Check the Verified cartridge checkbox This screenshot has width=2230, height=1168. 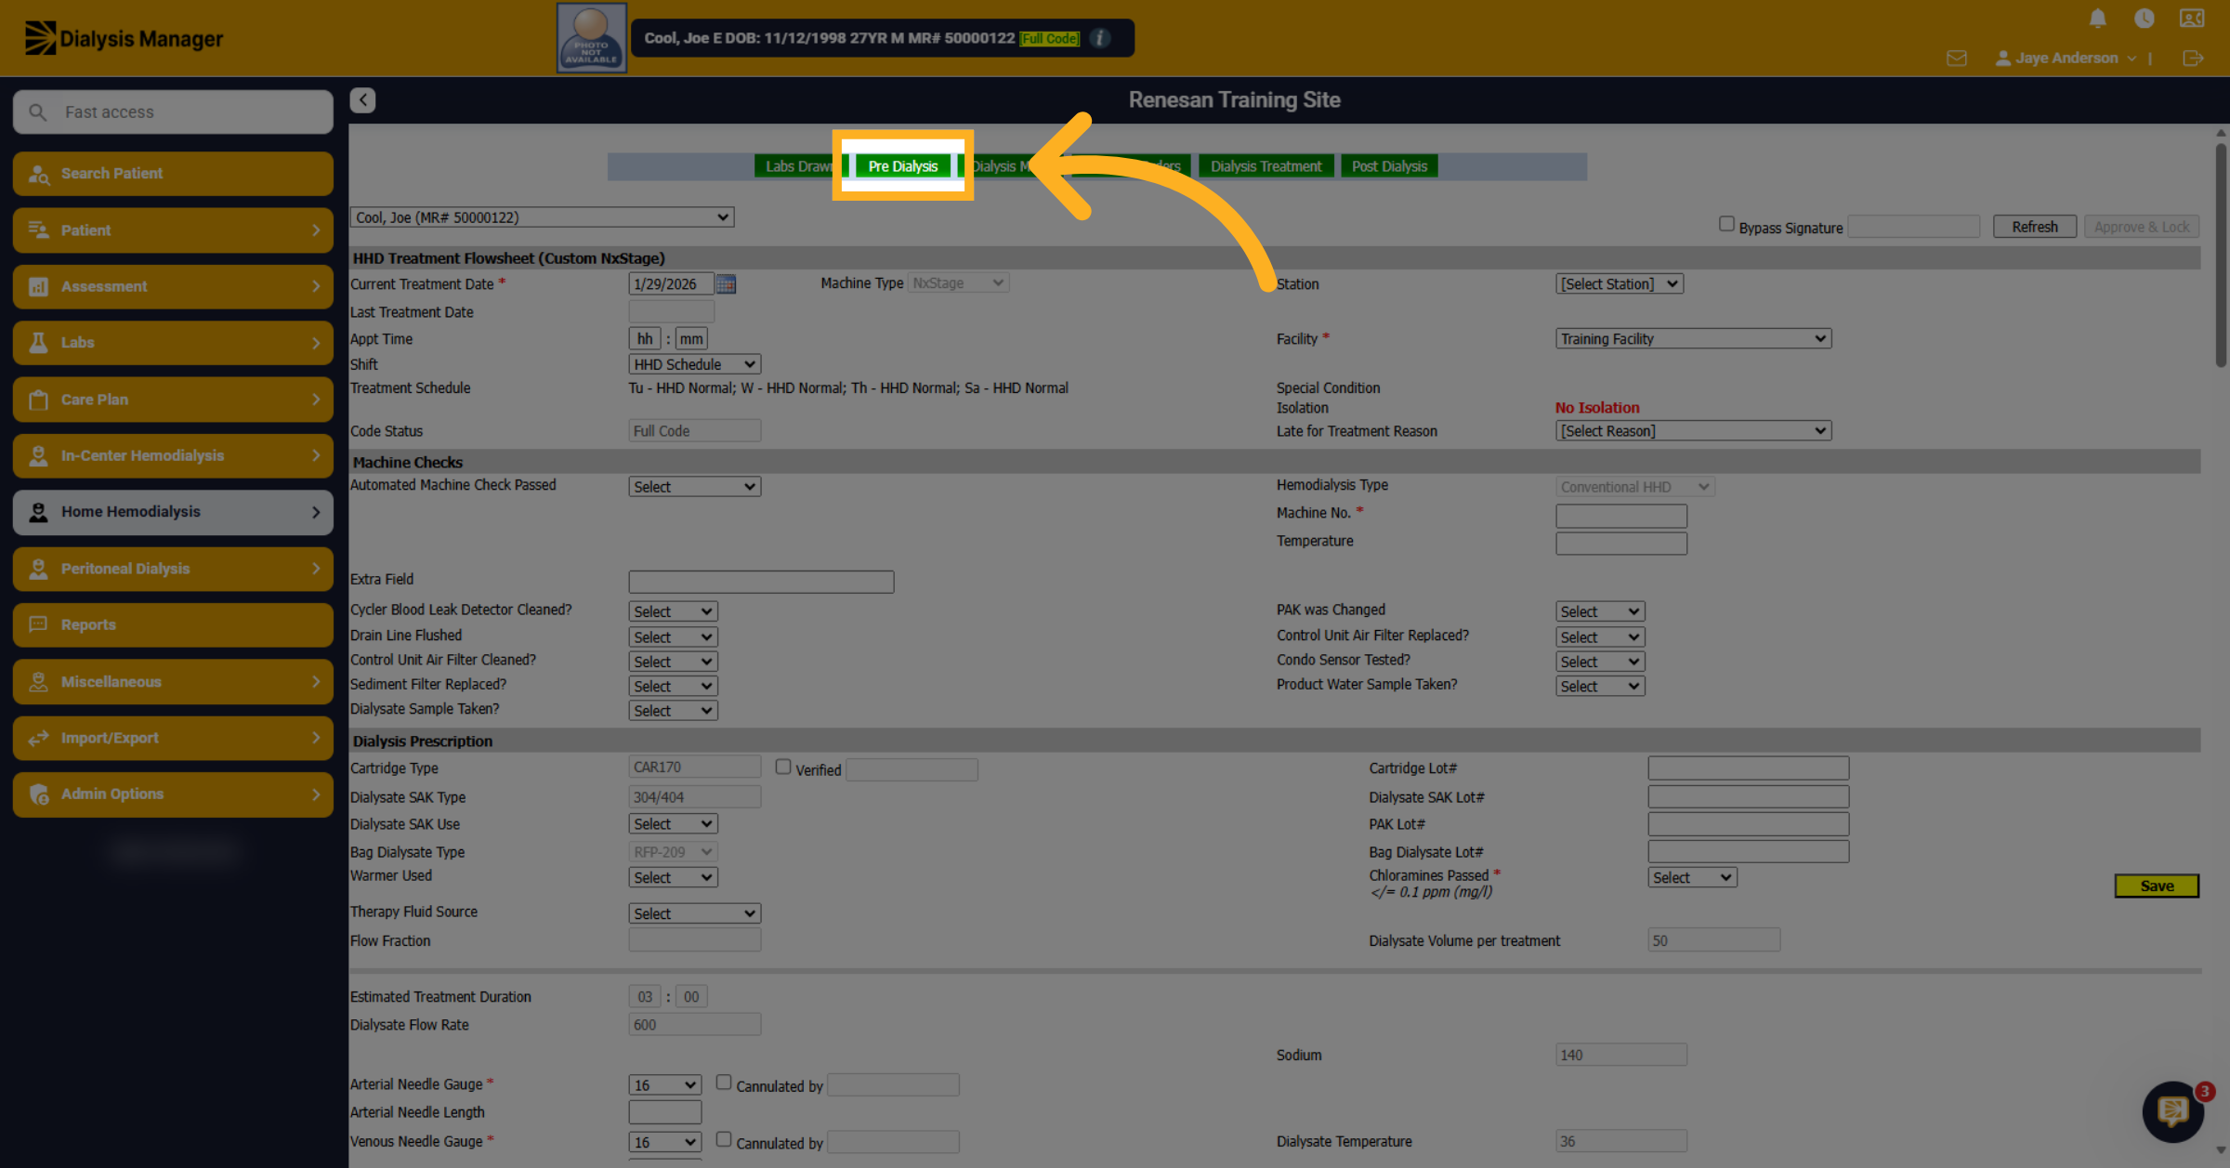(x=783, y=767)
